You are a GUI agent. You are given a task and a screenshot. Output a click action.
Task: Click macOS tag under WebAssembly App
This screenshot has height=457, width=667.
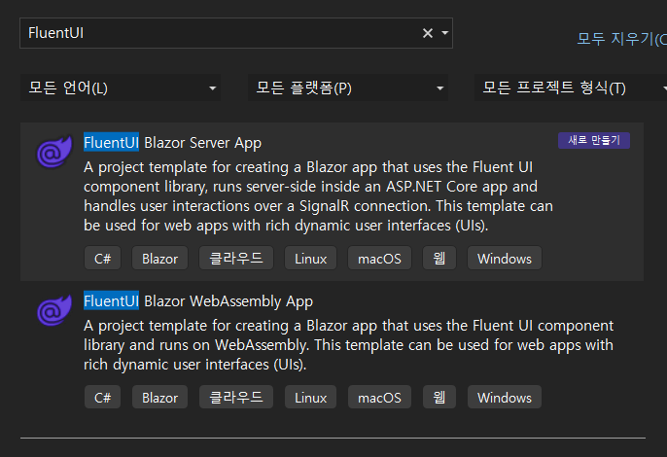click(379, 398)
